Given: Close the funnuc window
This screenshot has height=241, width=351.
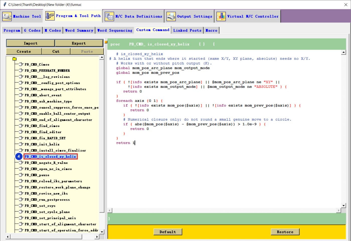Looking at the screenshot, I should 346,5.
